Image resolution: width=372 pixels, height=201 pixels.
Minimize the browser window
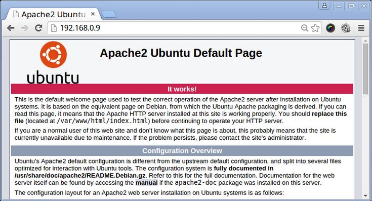[x=339, y=6]
